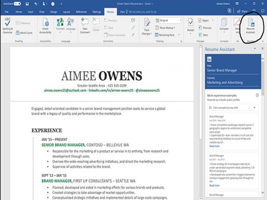267x200 pixels.
Task: Open Resume Assistant pane options arrow
Action: point(255,49)
